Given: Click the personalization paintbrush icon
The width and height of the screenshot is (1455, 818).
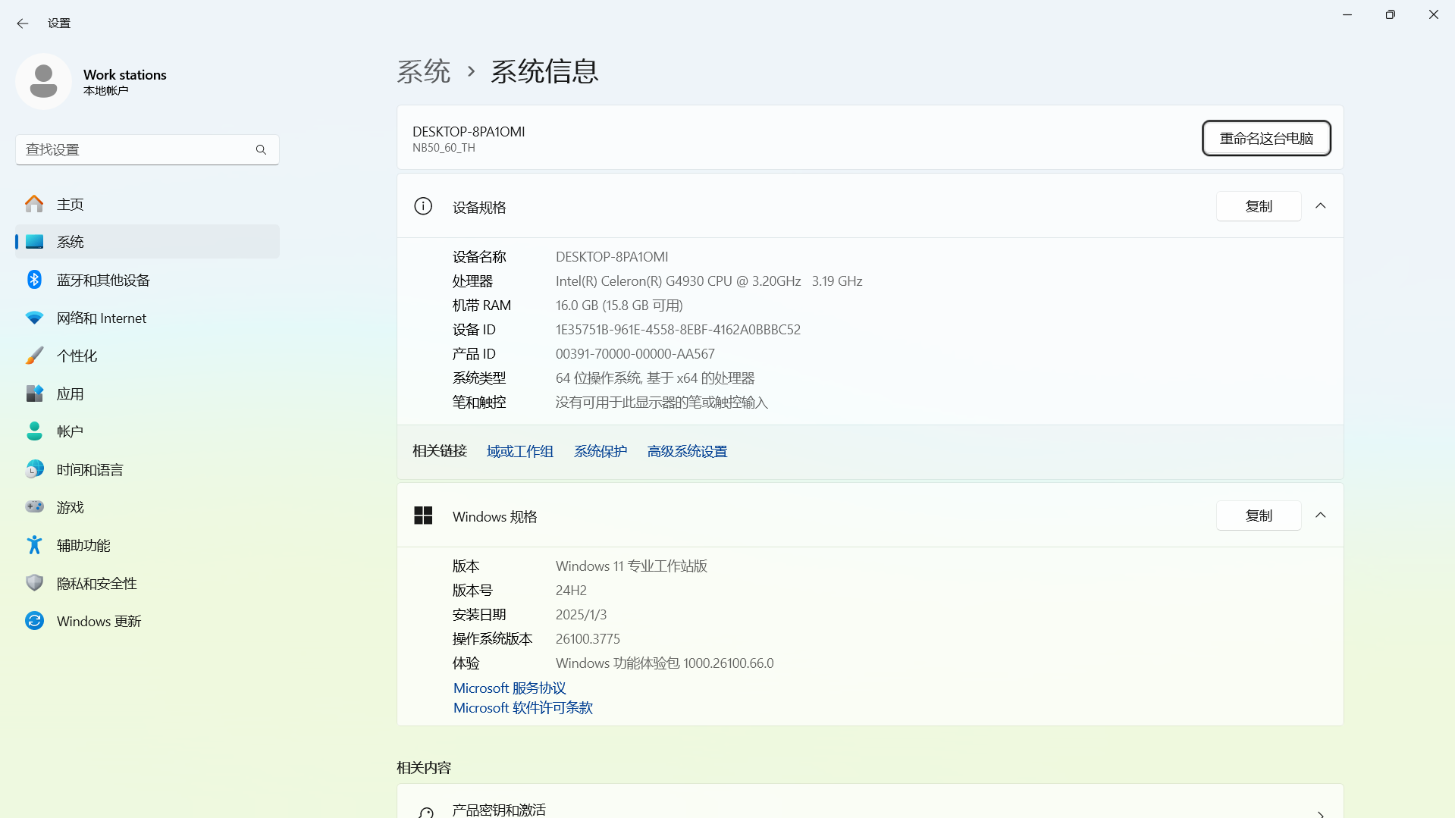Looking at the screenshot, I should click(x=34, y=356).
